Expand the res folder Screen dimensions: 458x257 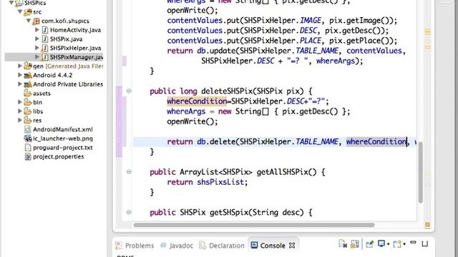click(20, 120)
